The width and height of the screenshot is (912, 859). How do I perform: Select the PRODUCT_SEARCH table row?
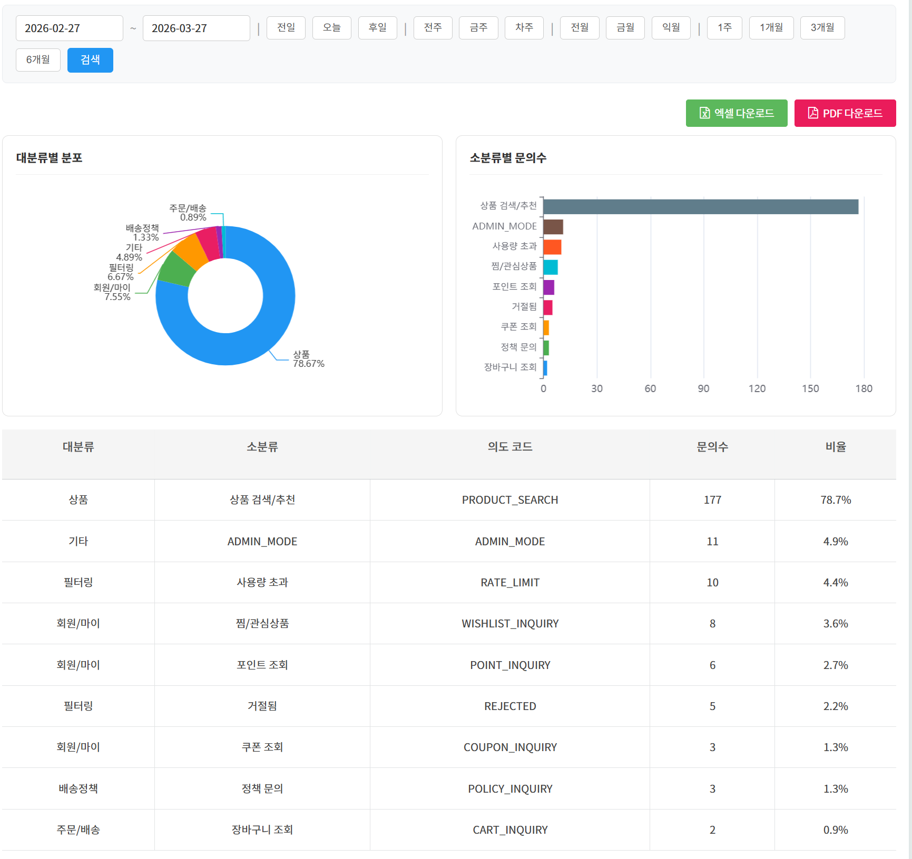pyautogui.click(x=509, y=500)
